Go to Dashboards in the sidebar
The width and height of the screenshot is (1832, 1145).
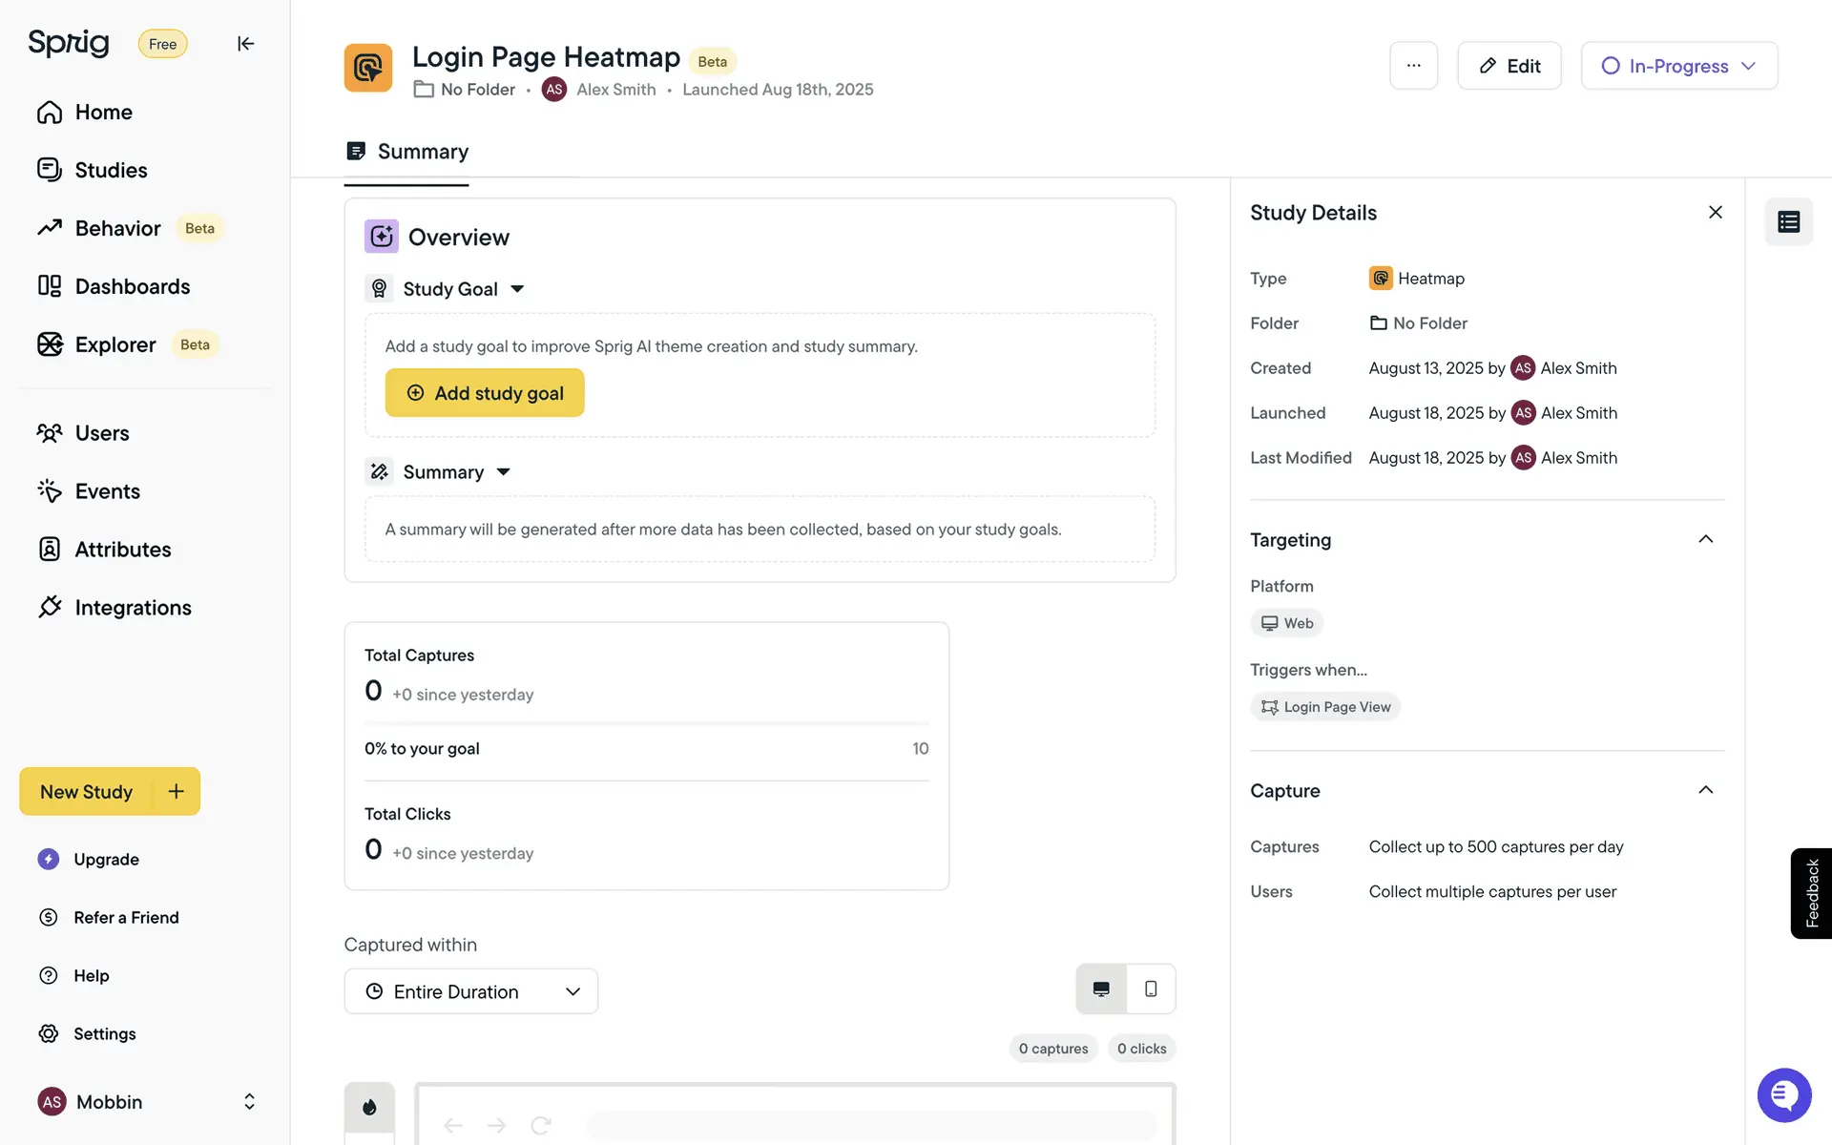point(132,286)
